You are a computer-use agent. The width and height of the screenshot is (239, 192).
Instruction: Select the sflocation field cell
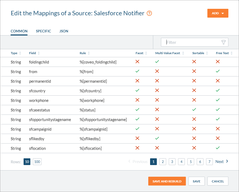(37, 148)
